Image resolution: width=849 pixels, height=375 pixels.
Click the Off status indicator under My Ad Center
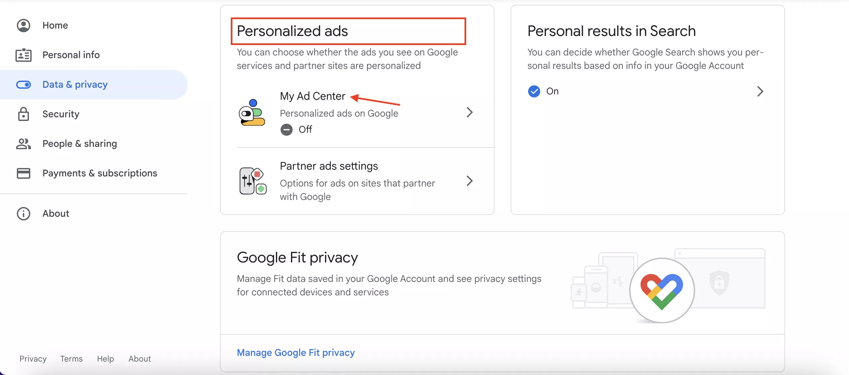point(296,129)
